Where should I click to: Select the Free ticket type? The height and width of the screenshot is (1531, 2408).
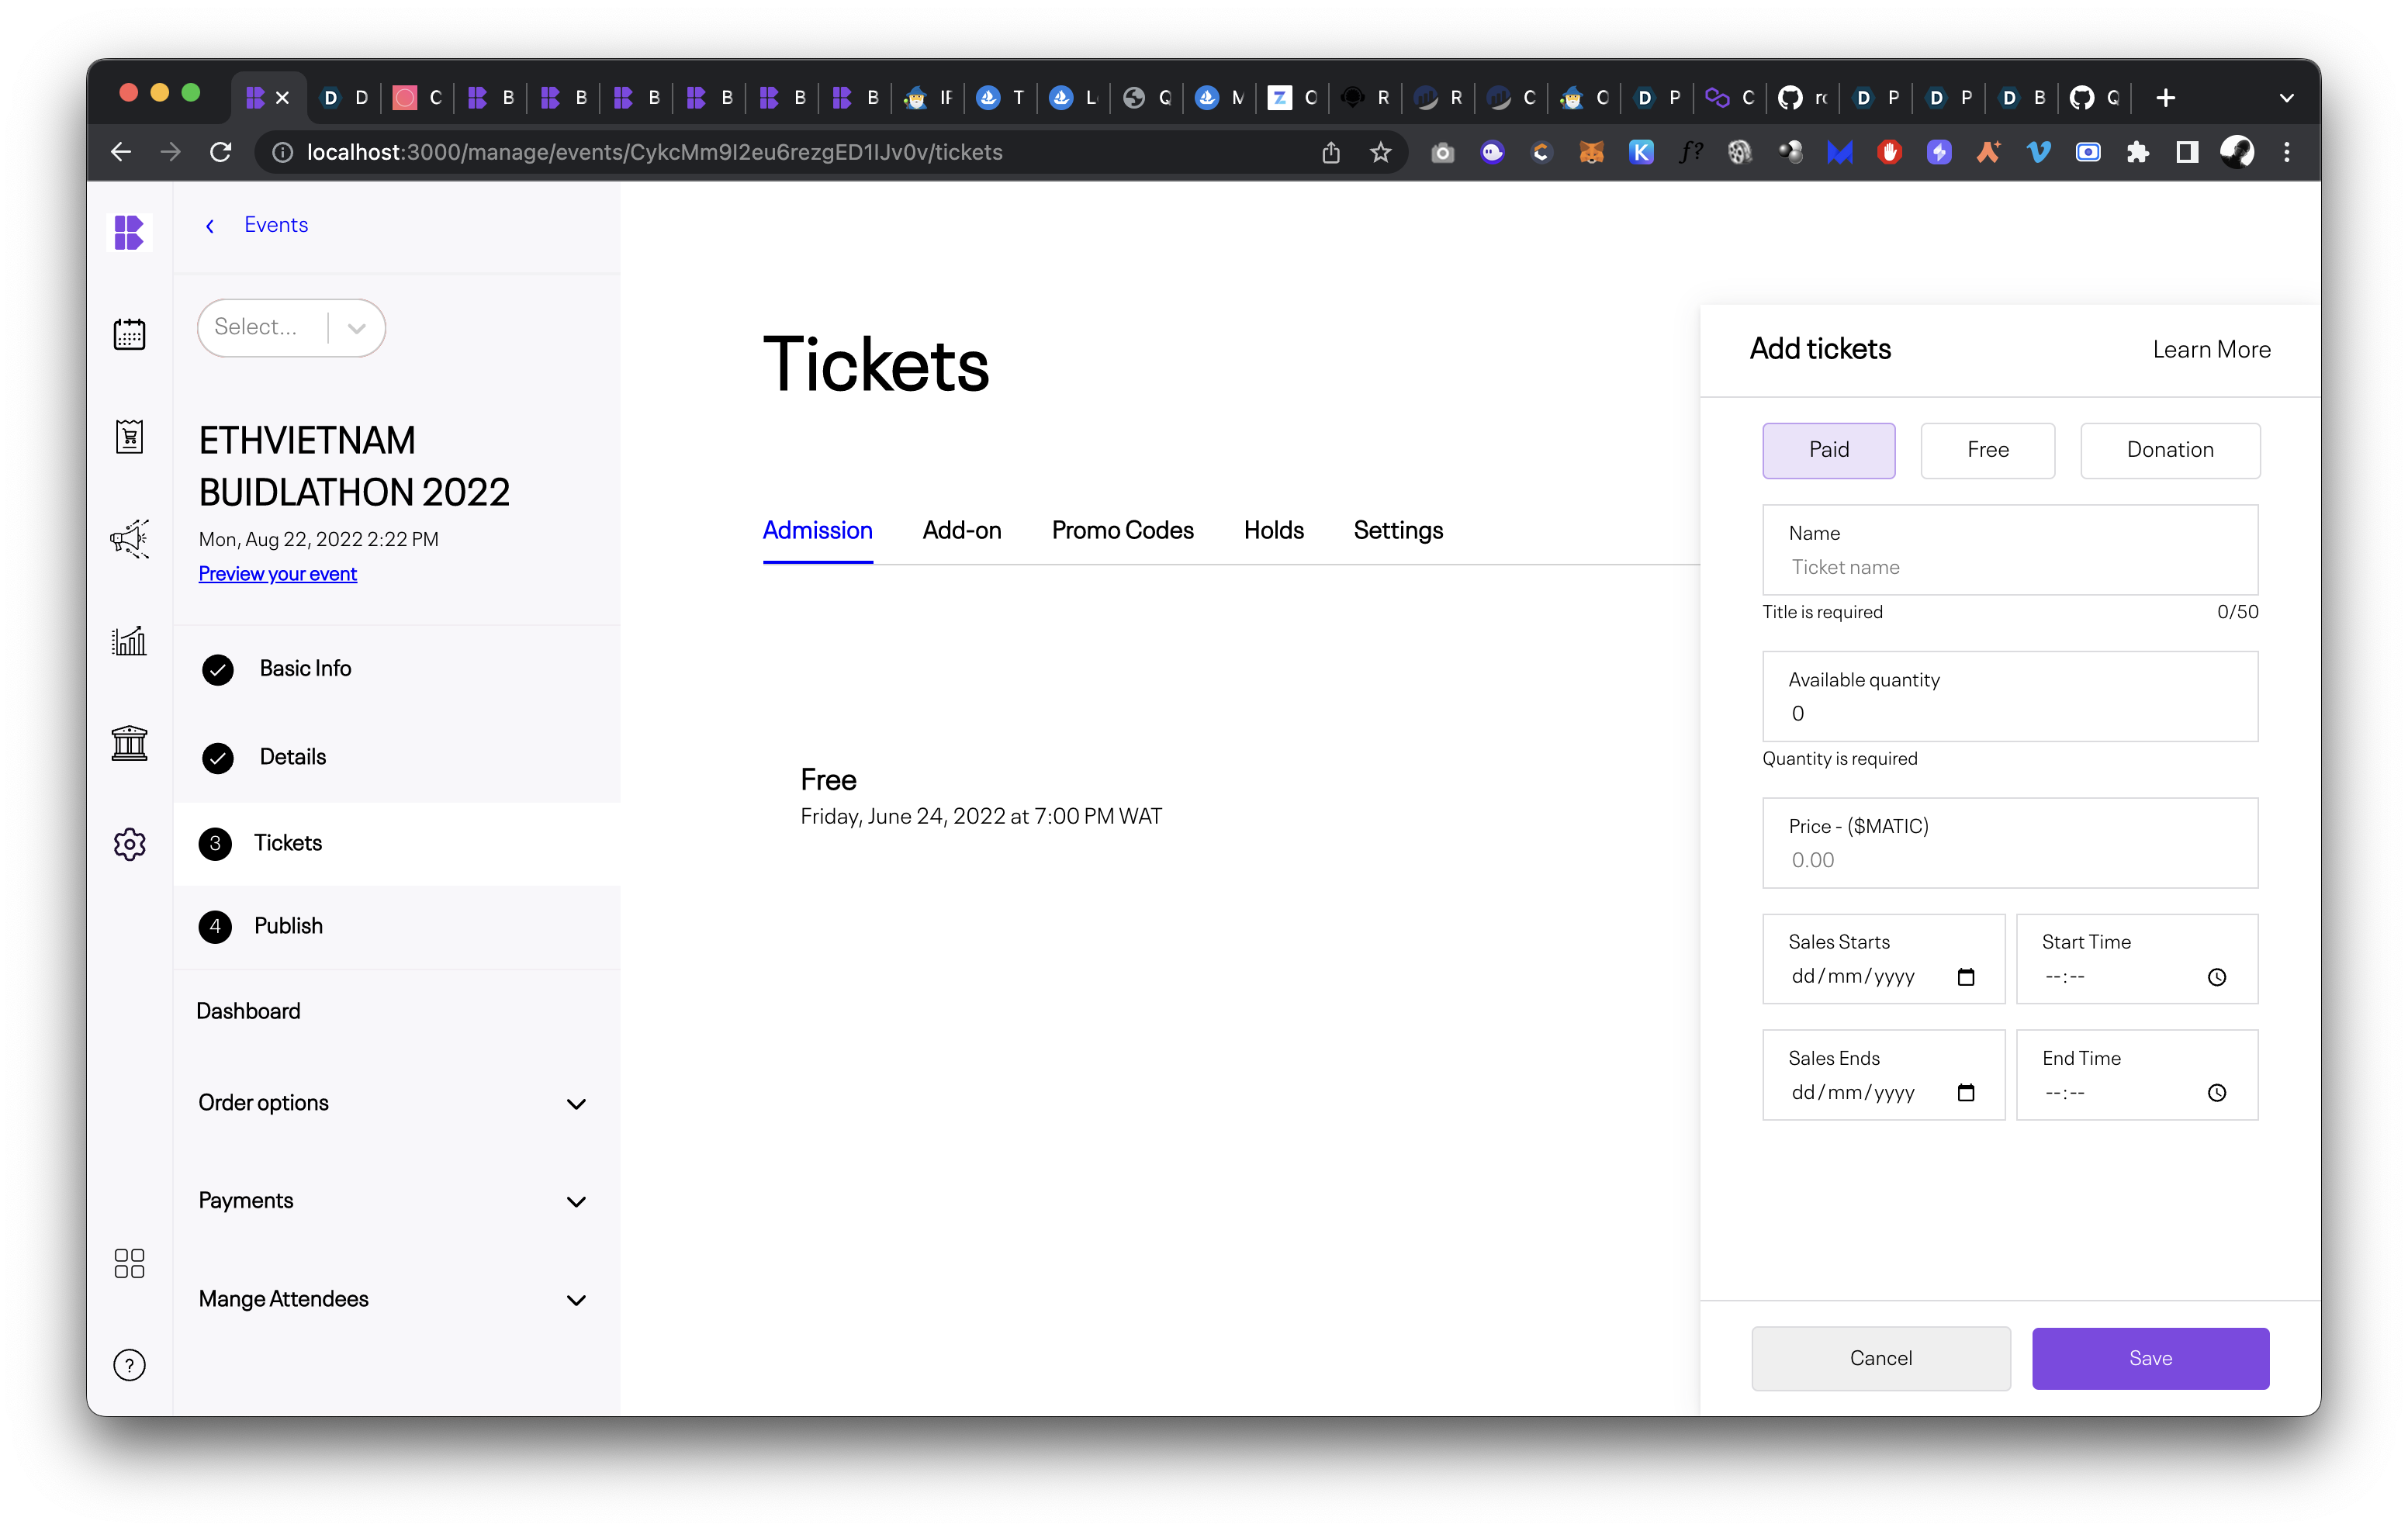pyautogui.click(x=1987, y=450)
